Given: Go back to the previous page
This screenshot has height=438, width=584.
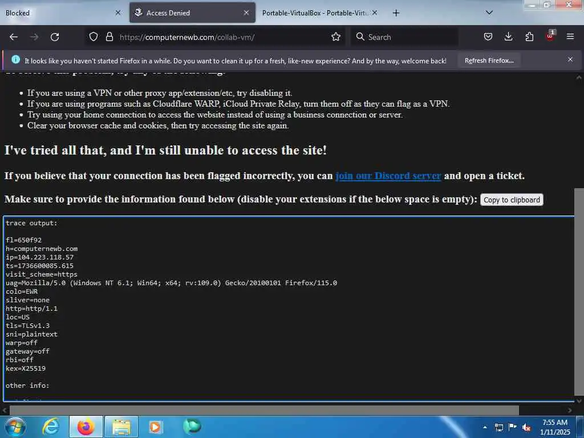Looking at the screenshot, I should [x=14, y=37].
